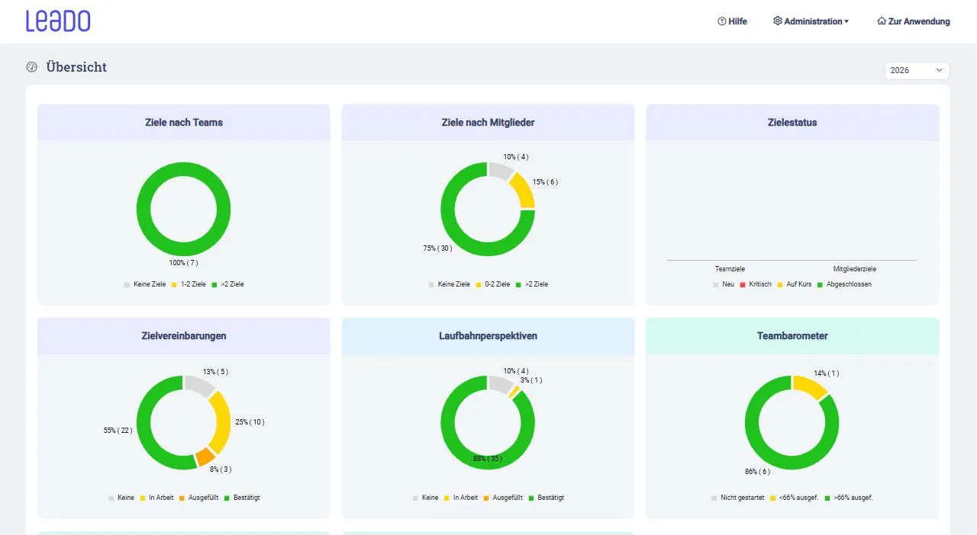Click the 'Mitgliederziele' axis label
The image size is (977, 535).
pos(854,269)
